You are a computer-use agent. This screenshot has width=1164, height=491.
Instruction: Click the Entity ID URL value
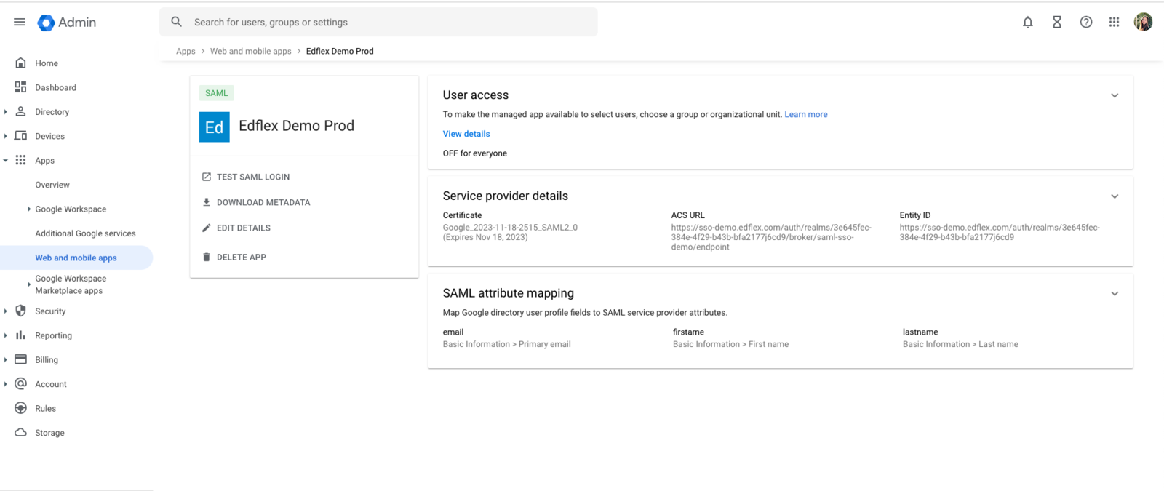(x=1000, y=232)
